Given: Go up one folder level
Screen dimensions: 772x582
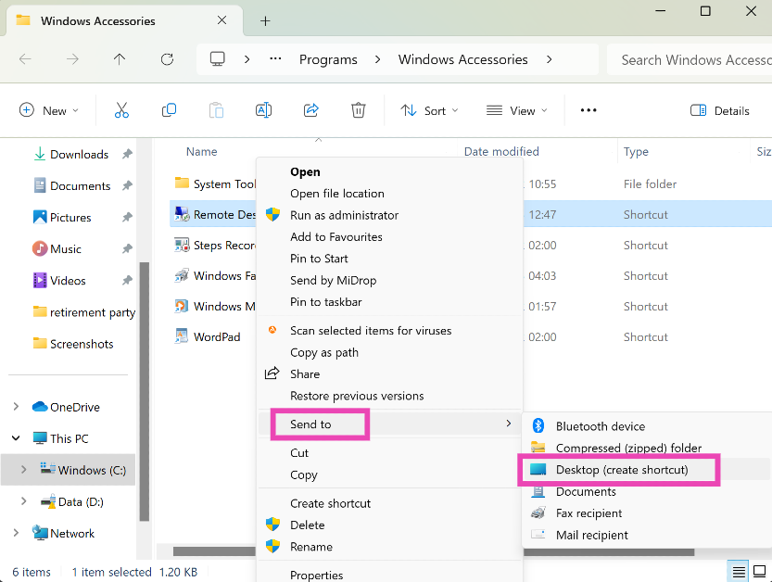Looking at the screenshot, I should pyautogui.click(x=120, y=59).
